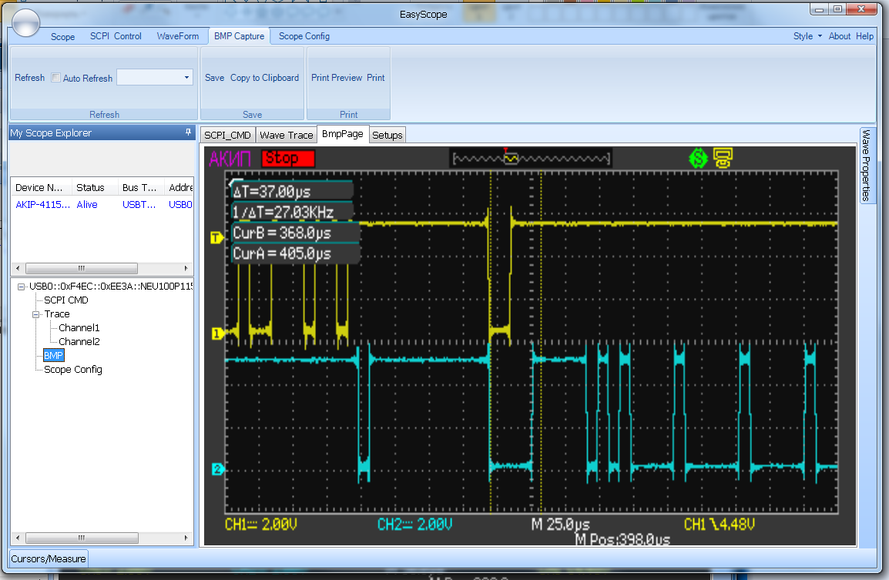Open the SCPI Control ribbon tab
The height and width of the screenshot is (580, 889).
116,36
